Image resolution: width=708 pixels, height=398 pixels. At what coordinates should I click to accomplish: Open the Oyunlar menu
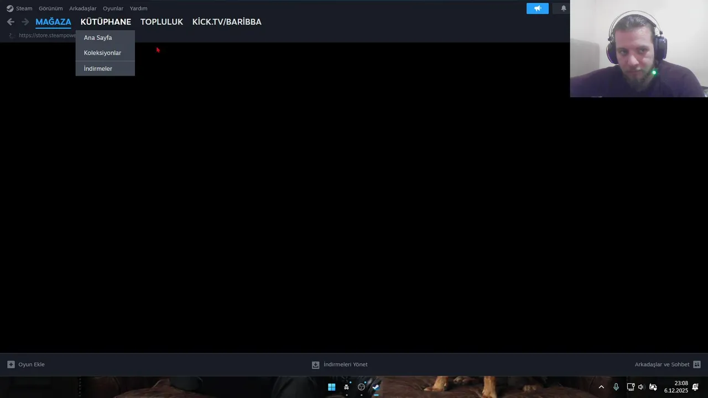pos(113,8)
